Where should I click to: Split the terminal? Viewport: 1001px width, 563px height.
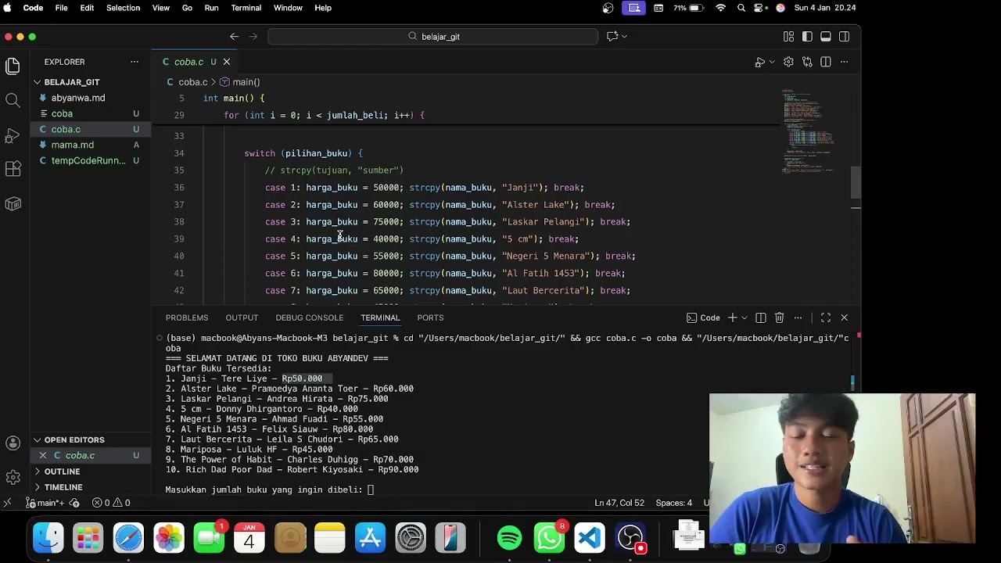[760, 317]
